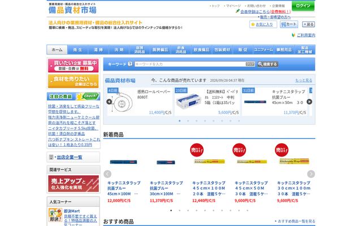
Task: Select the 製造加工機械 navigation tab
Action: tap(305, 50)
